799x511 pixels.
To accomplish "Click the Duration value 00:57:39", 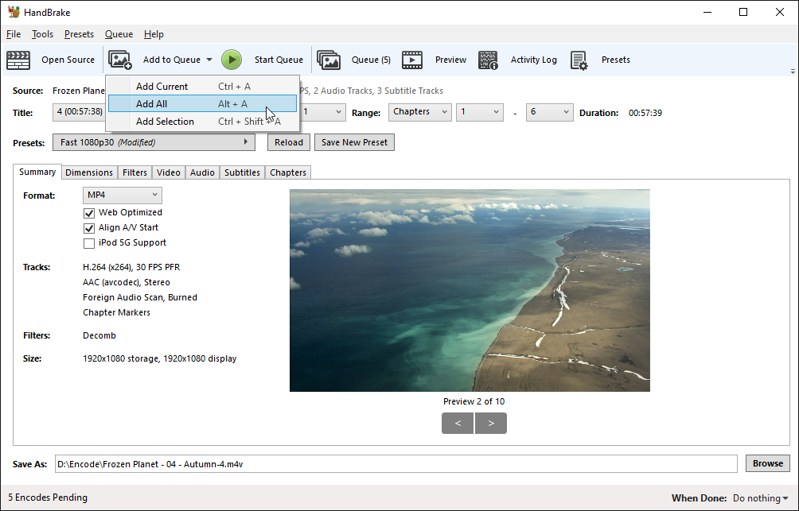I will [x=645, y=113].
